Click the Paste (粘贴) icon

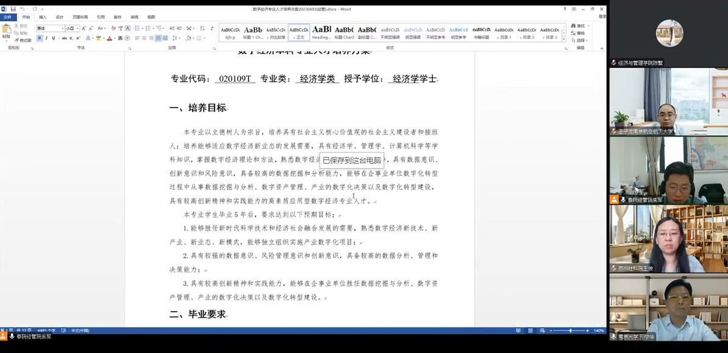[6, 30]
